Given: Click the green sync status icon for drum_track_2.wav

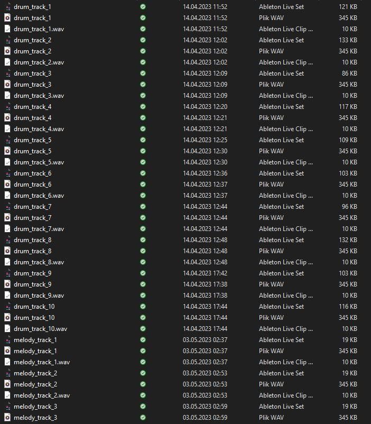Looking at the screenshot, I should (143, 62).
